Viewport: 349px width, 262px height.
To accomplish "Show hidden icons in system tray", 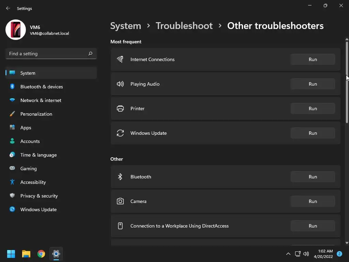I will click(x=288, y=254).
